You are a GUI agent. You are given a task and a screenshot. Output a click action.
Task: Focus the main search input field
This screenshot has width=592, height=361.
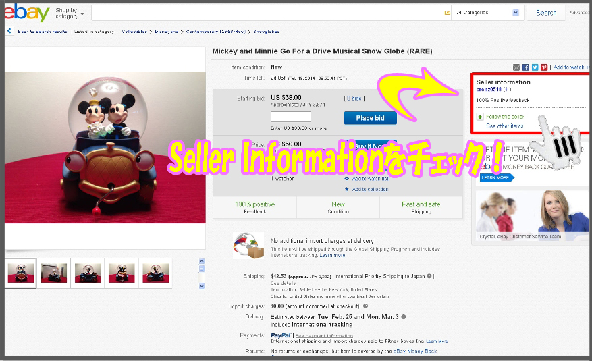point(267,13)
